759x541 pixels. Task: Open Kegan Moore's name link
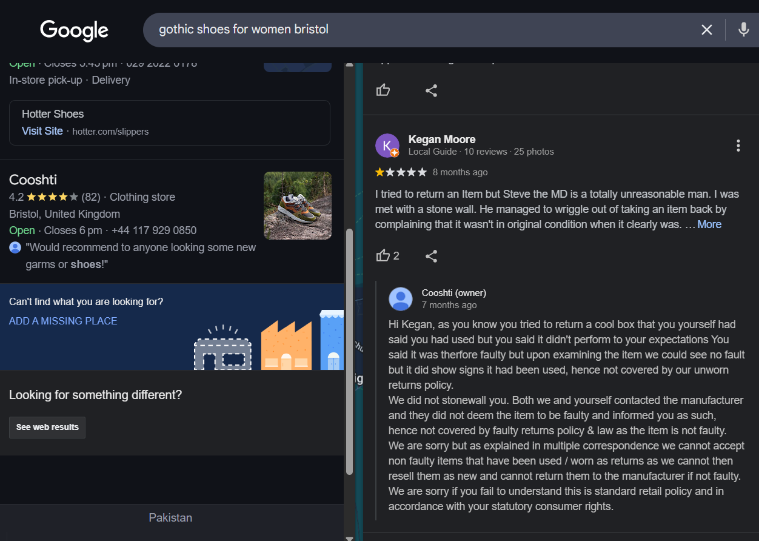442,139
